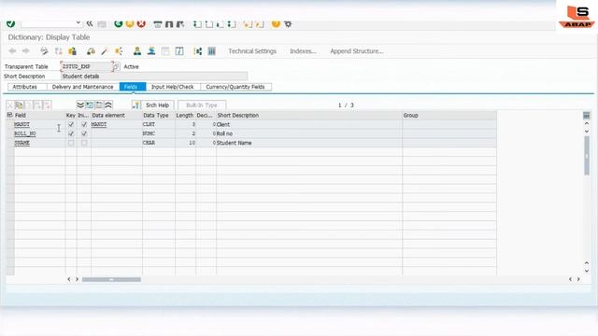
Task: Click the green Enter checkmark icon
Action: tap(10, 23)
